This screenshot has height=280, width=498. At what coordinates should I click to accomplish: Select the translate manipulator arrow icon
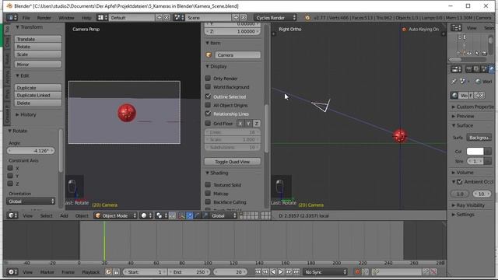pyautogui.click(x=189, y=215)
